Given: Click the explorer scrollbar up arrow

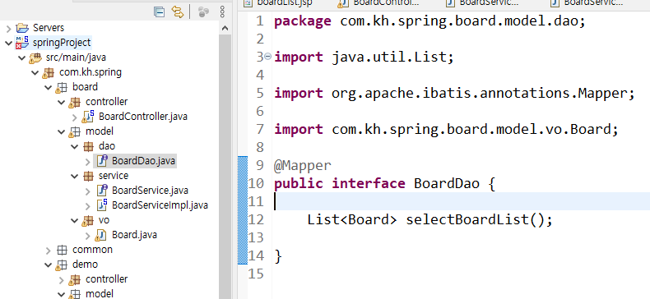Looking at the screenshot, I should coord(225,28).
